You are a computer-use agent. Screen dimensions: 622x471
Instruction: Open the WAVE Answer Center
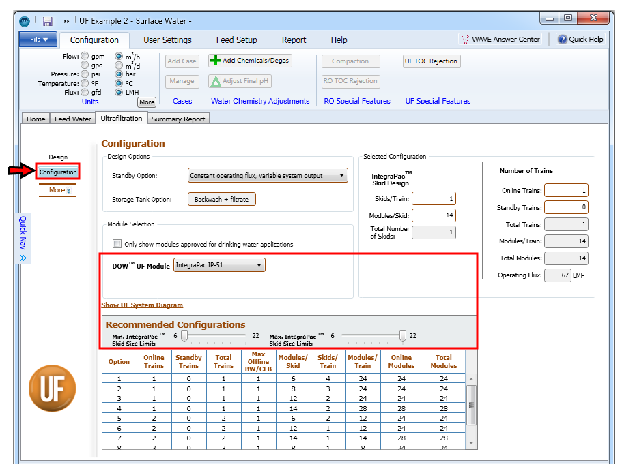(x=501, y=40)
